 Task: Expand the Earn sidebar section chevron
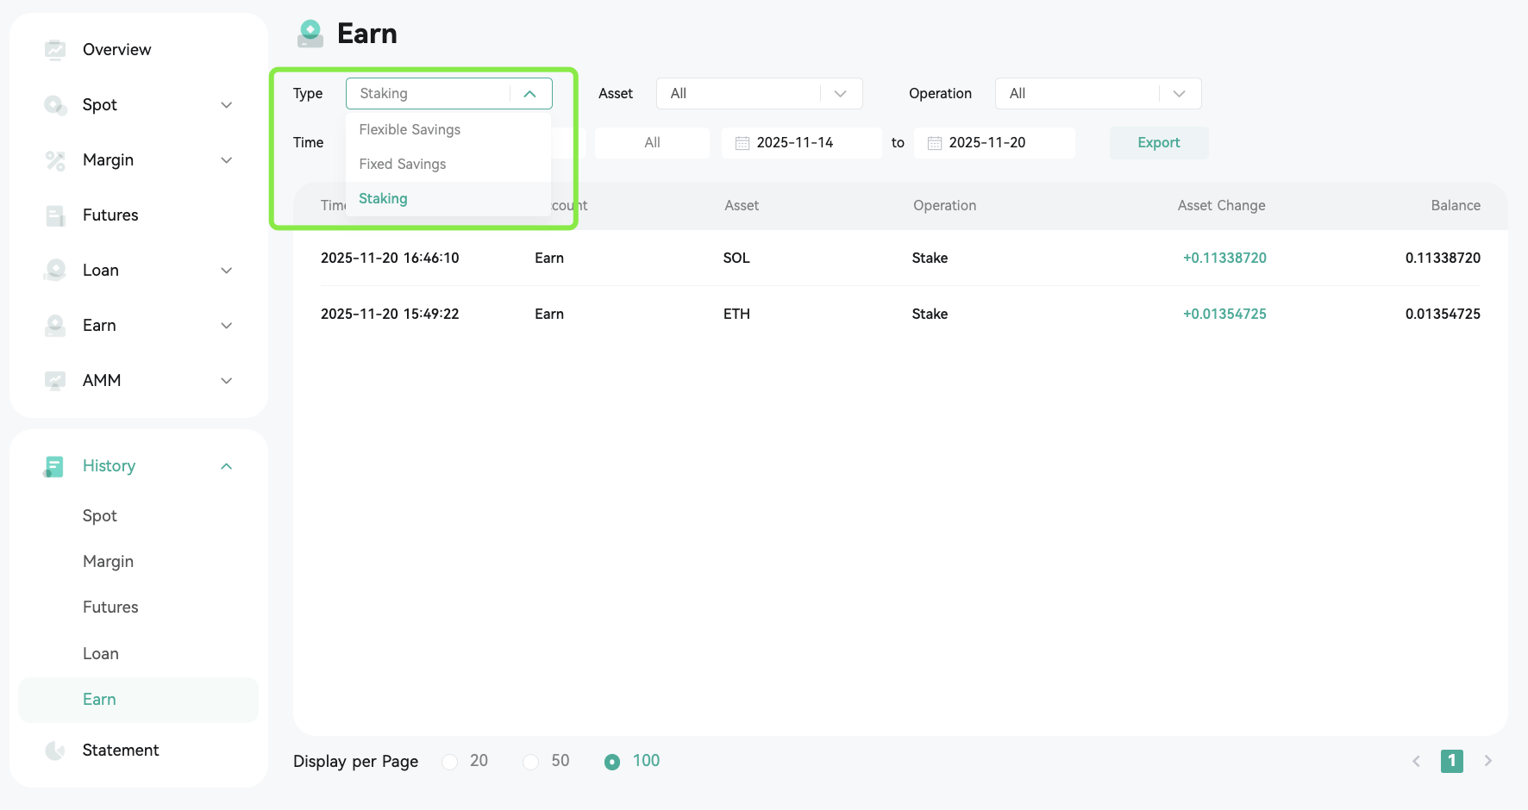[x=227, y=326]
